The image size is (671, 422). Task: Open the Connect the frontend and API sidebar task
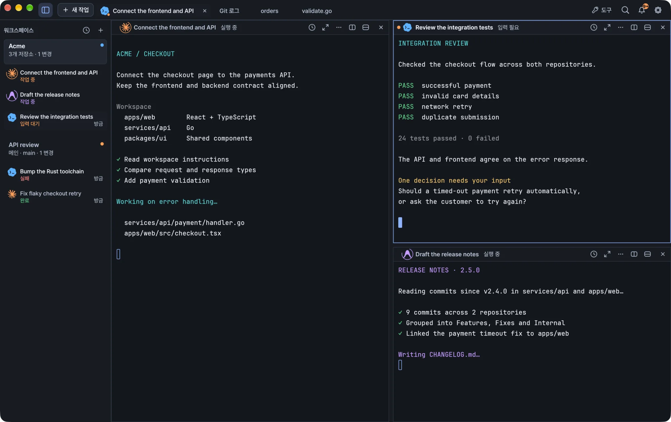point(55,76)
